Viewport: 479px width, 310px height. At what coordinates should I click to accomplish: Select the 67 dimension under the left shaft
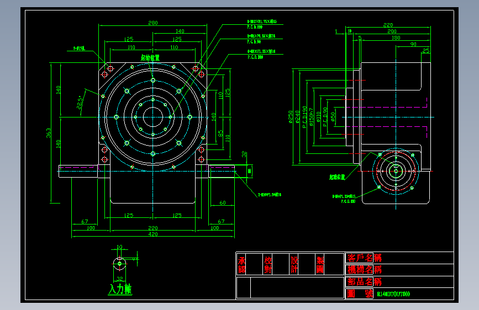click(85, 222)
